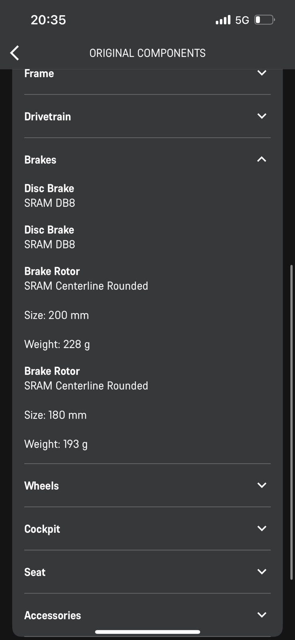Expand the Seat section chevron
Viewport: 295px width, 640px height.
click(x=261, y=572)
